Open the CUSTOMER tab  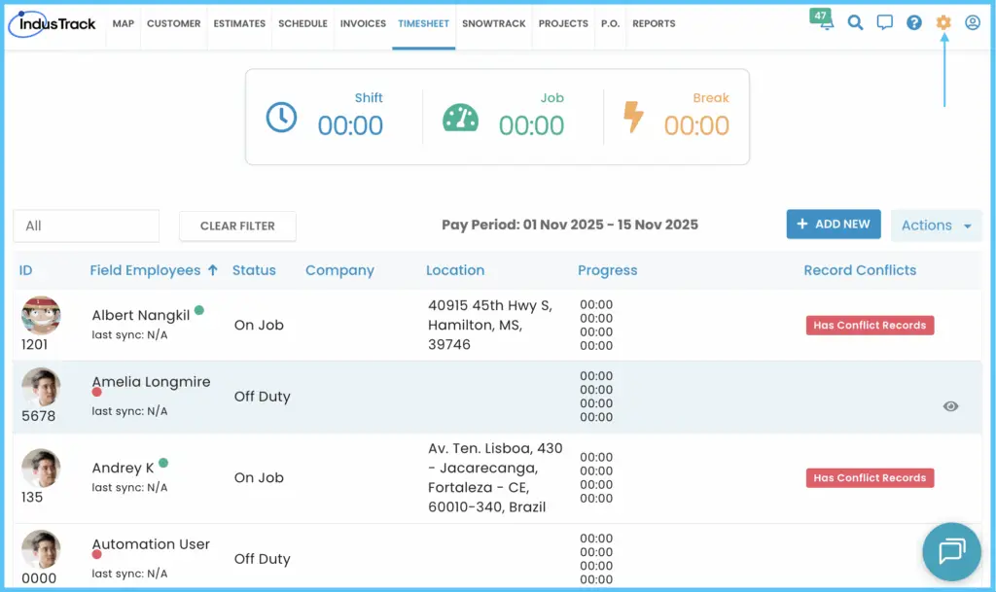coord(173,23)
